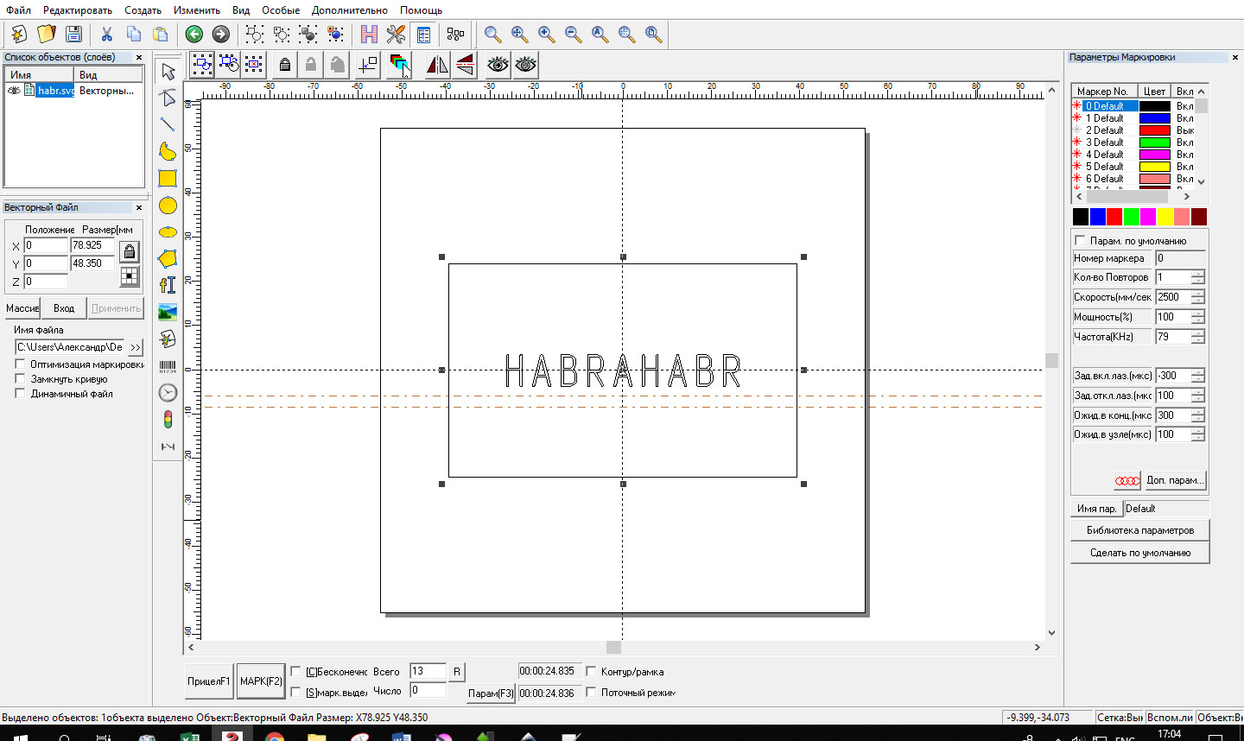
Task: Select the Curve drawing tool
Action: point(168,152)
